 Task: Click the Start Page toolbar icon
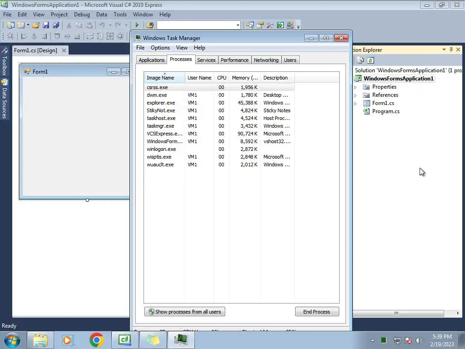[280, 25]
